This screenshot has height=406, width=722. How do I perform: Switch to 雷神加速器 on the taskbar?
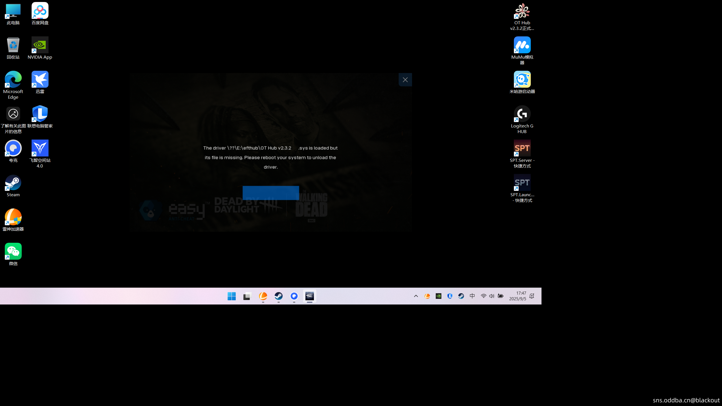coord(263,296)
